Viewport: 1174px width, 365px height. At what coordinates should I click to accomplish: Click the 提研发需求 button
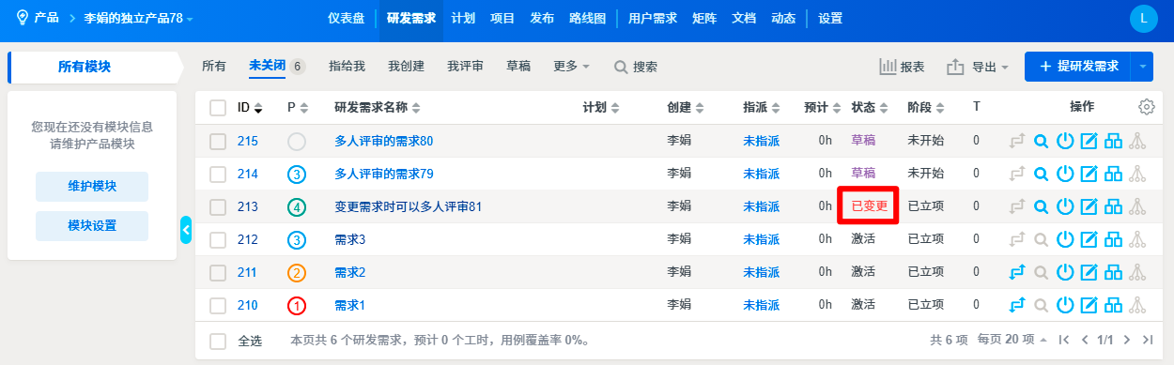pos(1079,67)
